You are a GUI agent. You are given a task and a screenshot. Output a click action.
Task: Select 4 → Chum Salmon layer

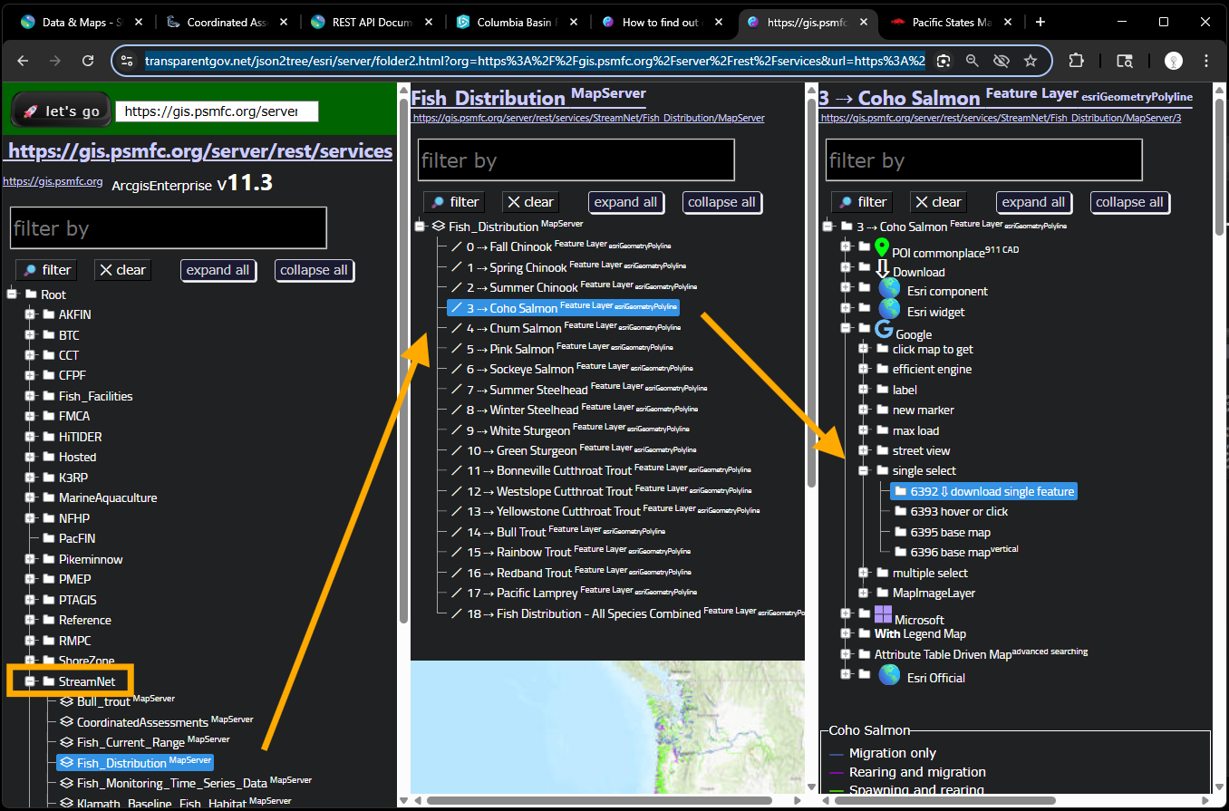(563, 328)
